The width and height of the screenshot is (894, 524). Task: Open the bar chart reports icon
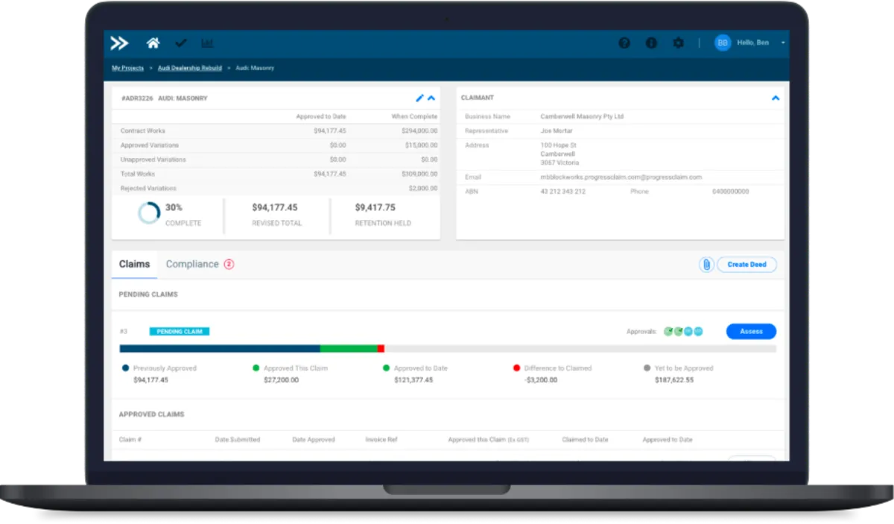(207, 43)
